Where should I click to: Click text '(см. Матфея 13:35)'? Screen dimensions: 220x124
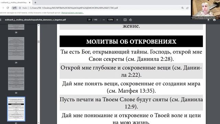coord(131,91)
